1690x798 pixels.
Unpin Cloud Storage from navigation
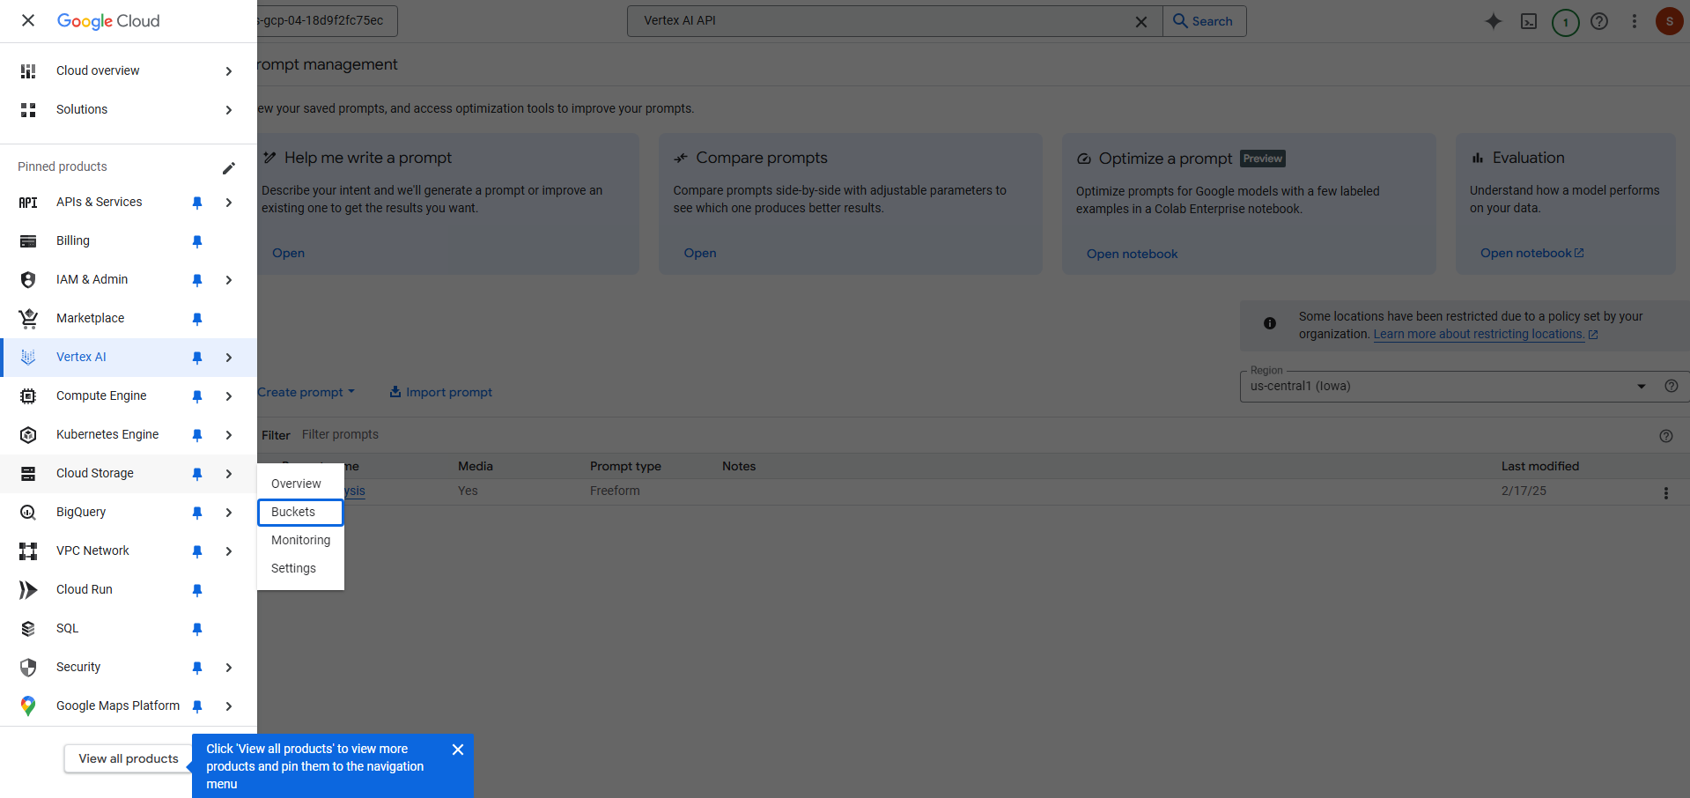pos(197,474)
